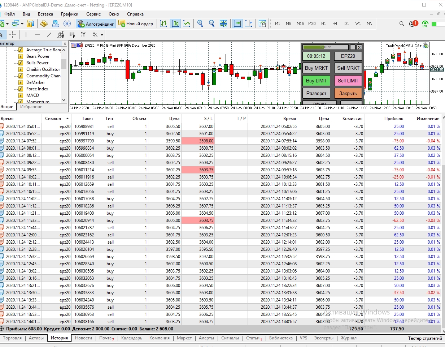The height and width of the screenshot is (347, 445).
Task: Select the horizontal line drawing tool
Action: tap(38, 35)
